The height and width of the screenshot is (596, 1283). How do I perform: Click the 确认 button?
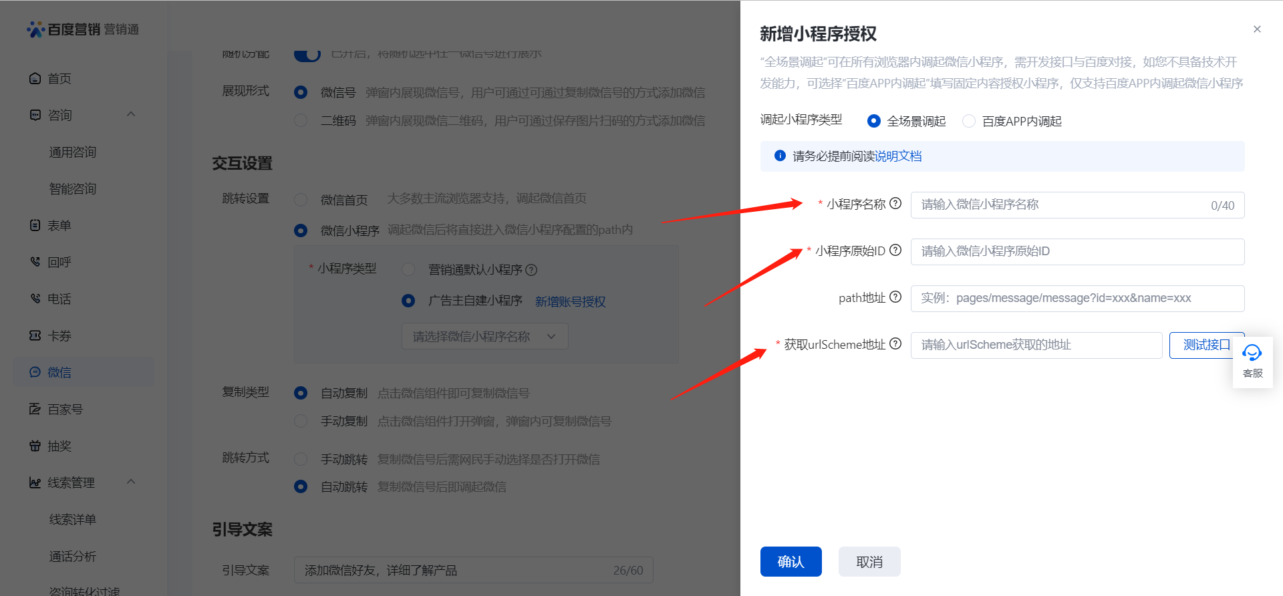pyautogui.click(x=791, y=562)
